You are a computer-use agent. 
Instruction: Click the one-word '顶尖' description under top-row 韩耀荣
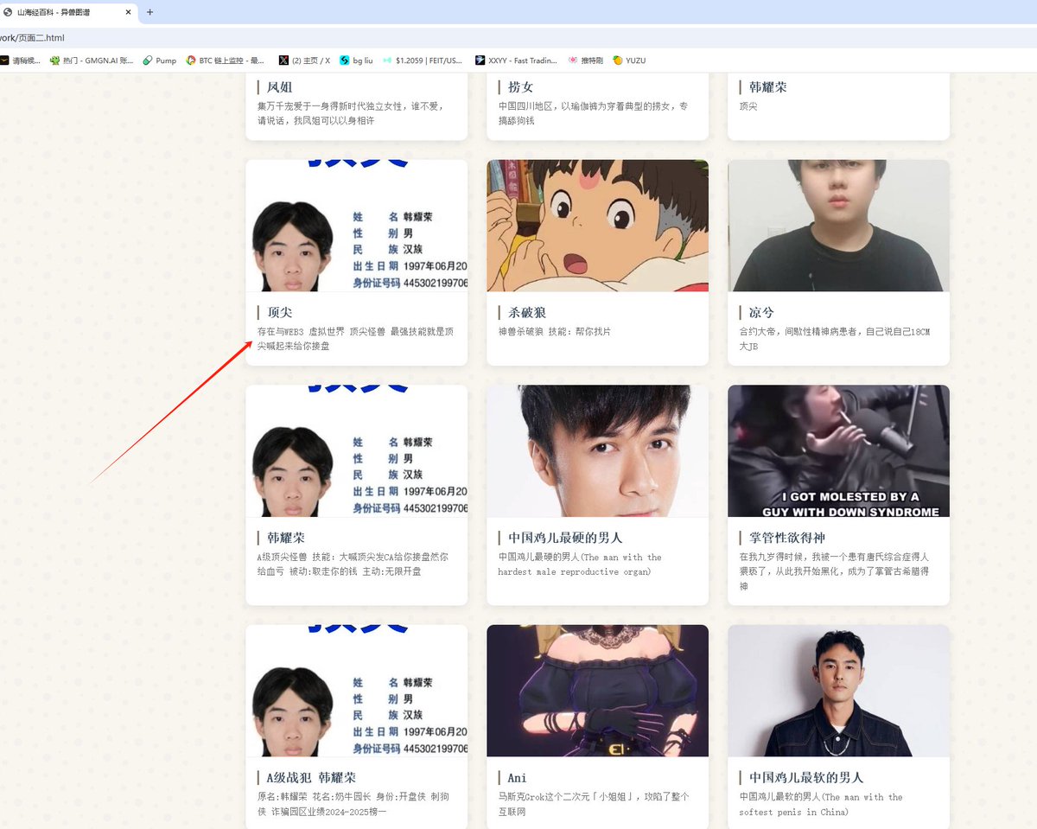[748, 106]
